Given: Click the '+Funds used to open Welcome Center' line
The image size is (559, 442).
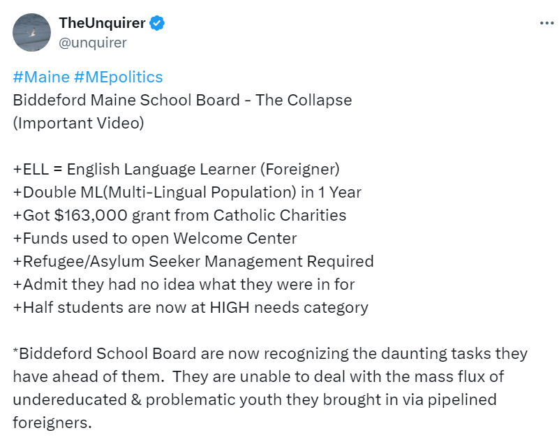Looking at the screenshot, I should [x=155, y=238].
